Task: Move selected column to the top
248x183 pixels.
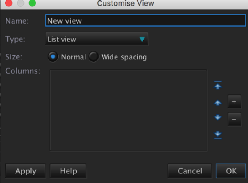Action: (x=218, y=86)
